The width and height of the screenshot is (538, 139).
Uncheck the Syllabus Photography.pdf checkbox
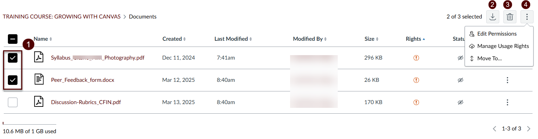tap(13, 58)
